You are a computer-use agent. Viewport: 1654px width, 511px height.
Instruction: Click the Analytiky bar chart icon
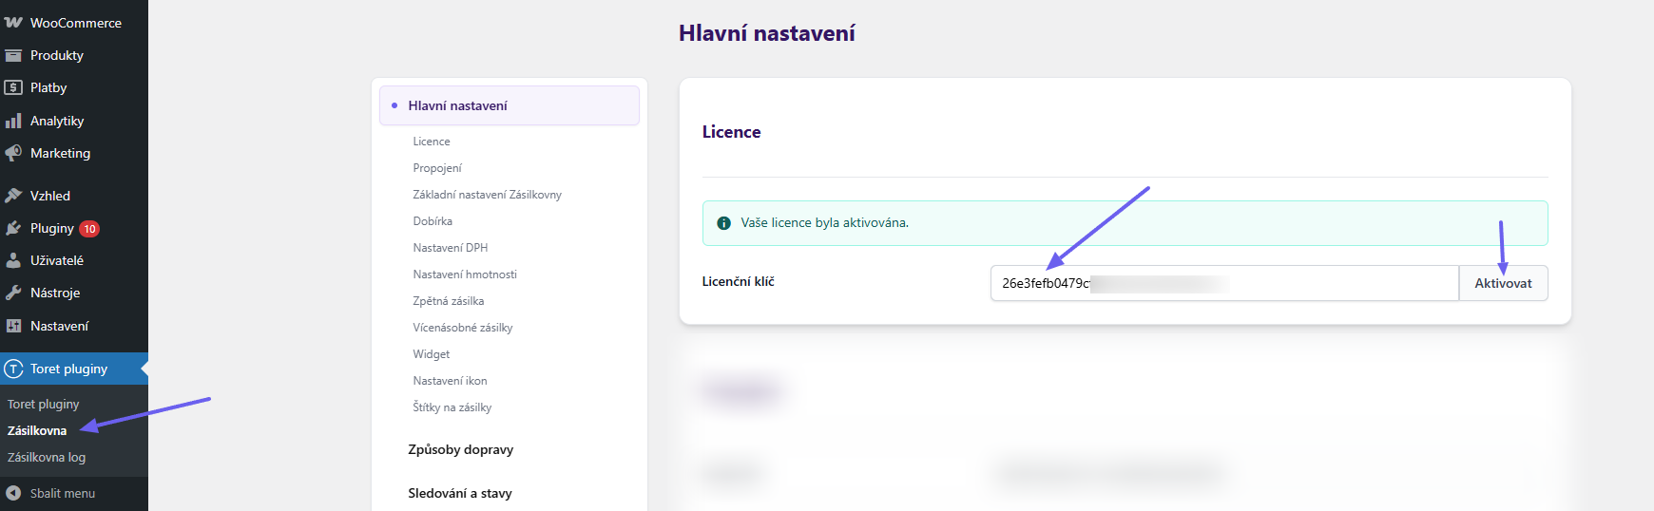pyautogui.click(x=13, y=121)
